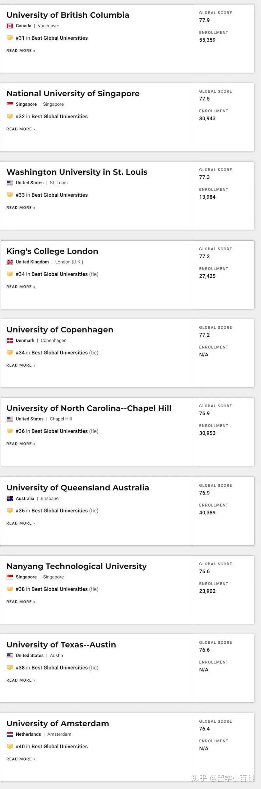
Task: Click the #40 ranking badge icon
Action: tap(10, 746)
